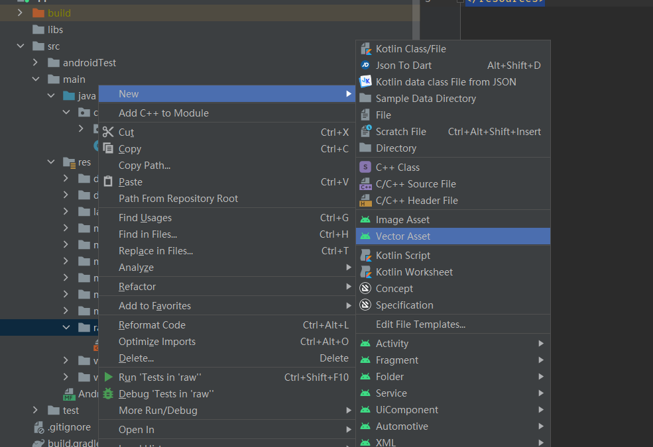Select the libs folder

tap(48, 30)
